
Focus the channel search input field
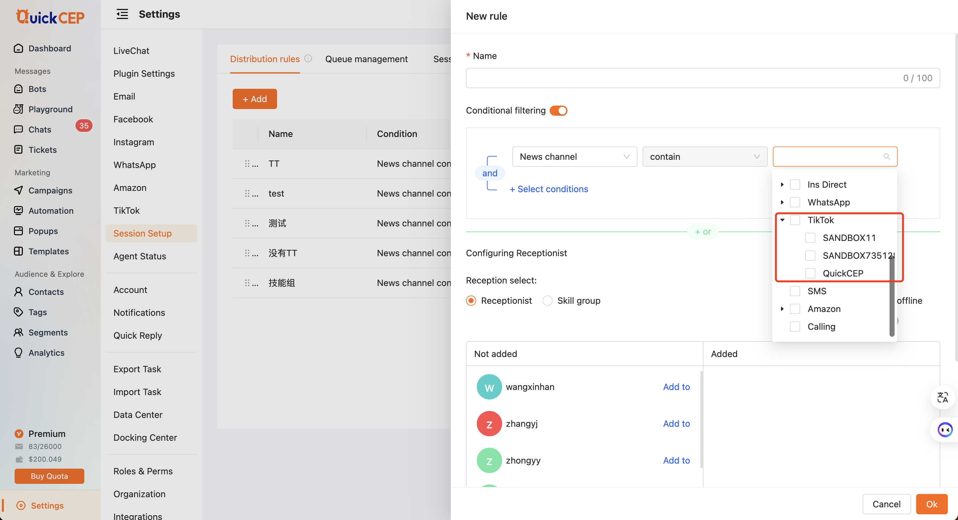tap(835, 157)
